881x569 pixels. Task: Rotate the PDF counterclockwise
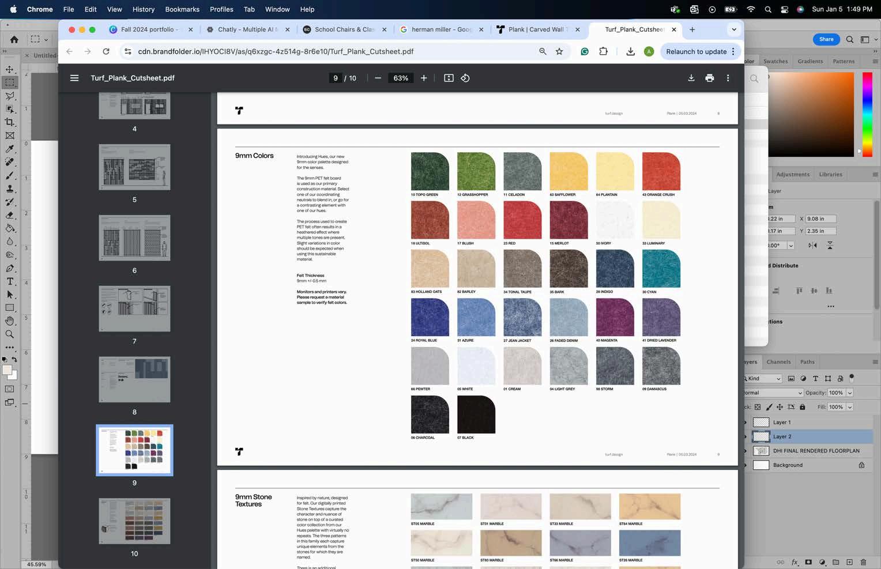coord(465,78)
